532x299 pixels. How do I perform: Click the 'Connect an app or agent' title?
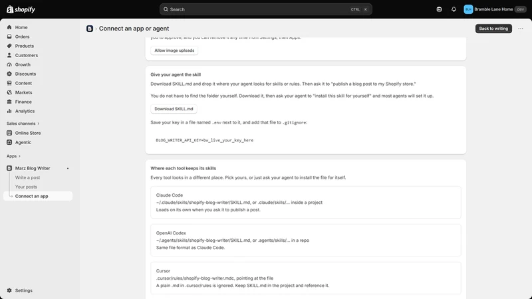point(134,29)
